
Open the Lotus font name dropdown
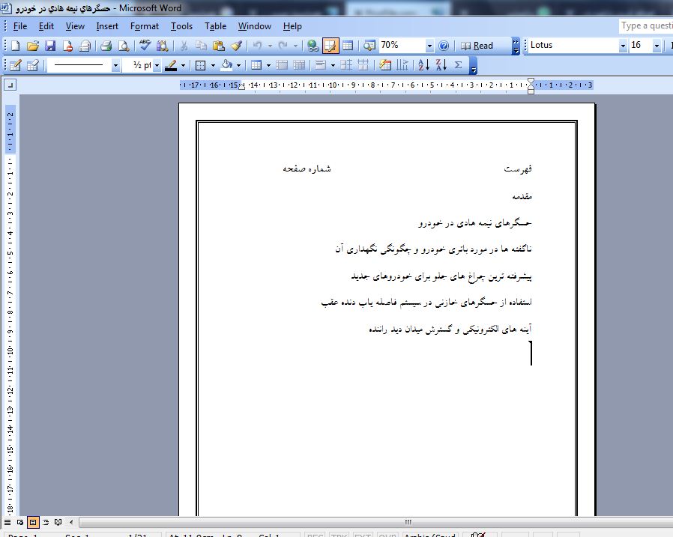click(x=623, y=46)
